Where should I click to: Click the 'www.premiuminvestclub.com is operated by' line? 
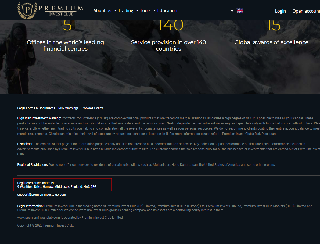(70, 218)
